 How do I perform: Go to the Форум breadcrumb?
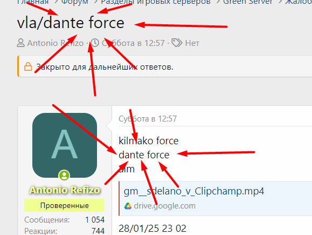(x=74, y=2)
